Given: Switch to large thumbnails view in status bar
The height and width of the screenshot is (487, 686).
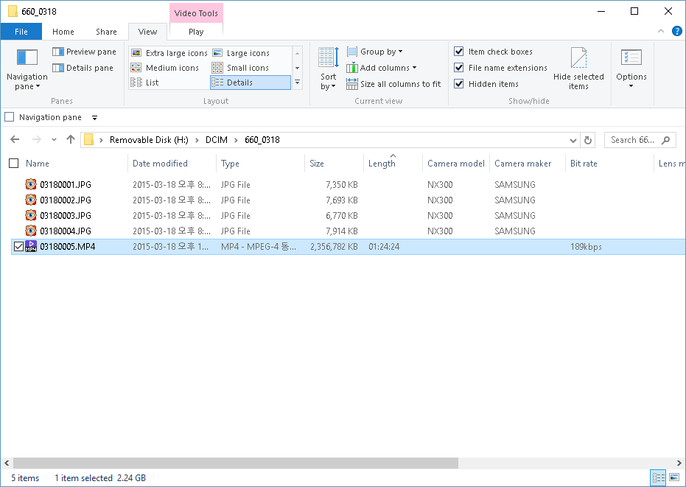Looking at the screenshot, I should click(673, 478).
